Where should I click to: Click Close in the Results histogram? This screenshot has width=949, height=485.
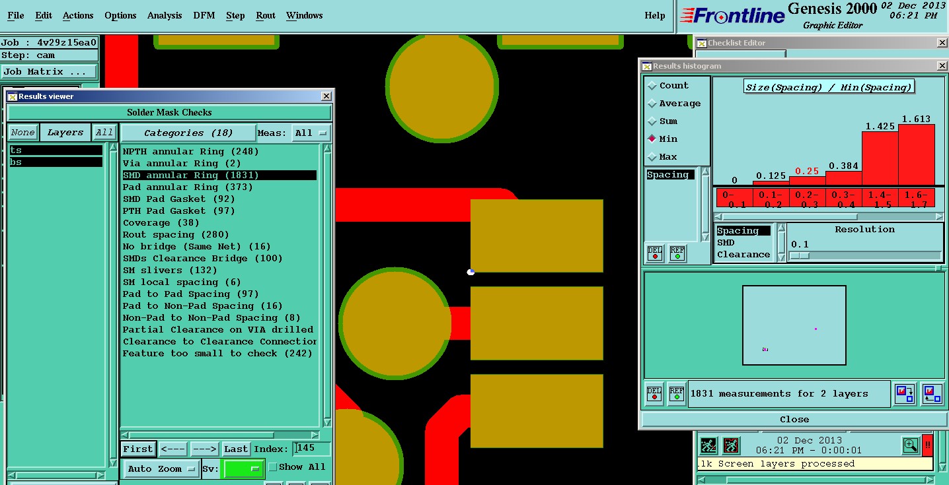click(x=794, y=420)
